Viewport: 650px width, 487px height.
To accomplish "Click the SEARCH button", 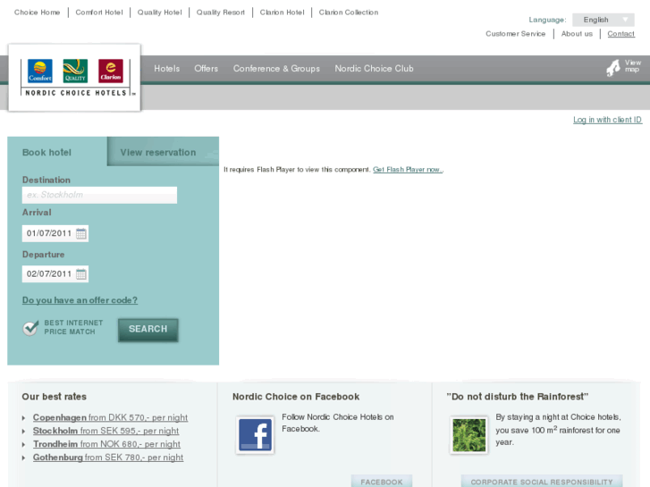I will pyautogui.click(x=148, y=330).
